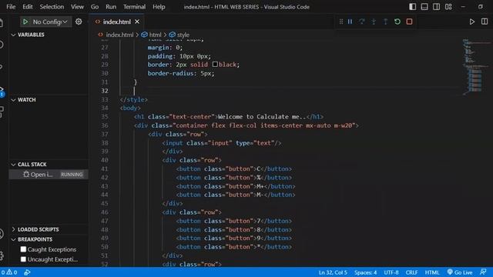The image size is (493, 277).
Task: Open the Help menu
Action: point(159,7)
